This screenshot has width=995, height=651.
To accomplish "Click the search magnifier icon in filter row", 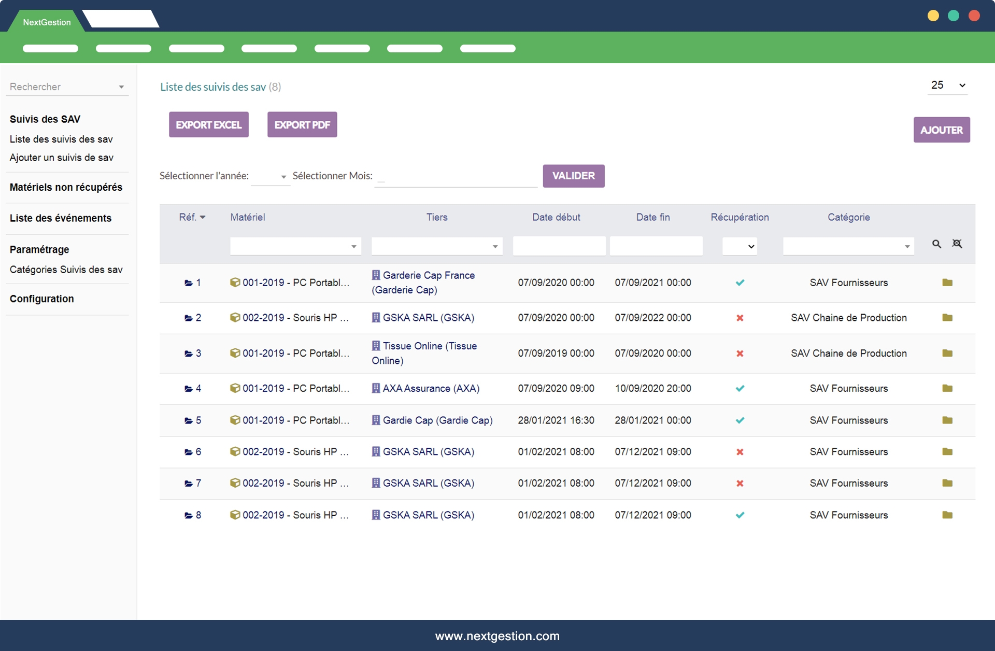I will [936, 244].
